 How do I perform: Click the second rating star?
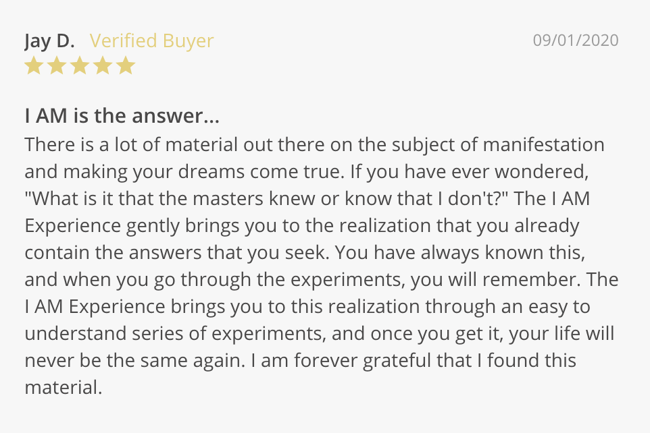click(x=57, y=65)
